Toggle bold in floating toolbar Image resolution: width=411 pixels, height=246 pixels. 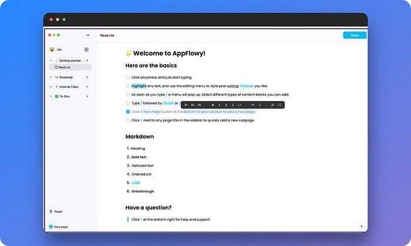(x=213, y=105)
